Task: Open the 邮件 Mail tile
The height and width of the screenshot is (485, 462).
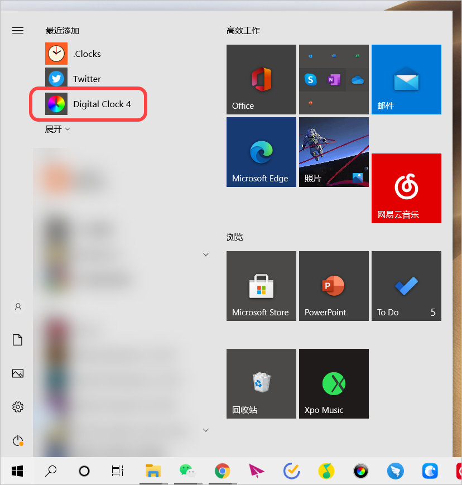Action: point(406,79)
